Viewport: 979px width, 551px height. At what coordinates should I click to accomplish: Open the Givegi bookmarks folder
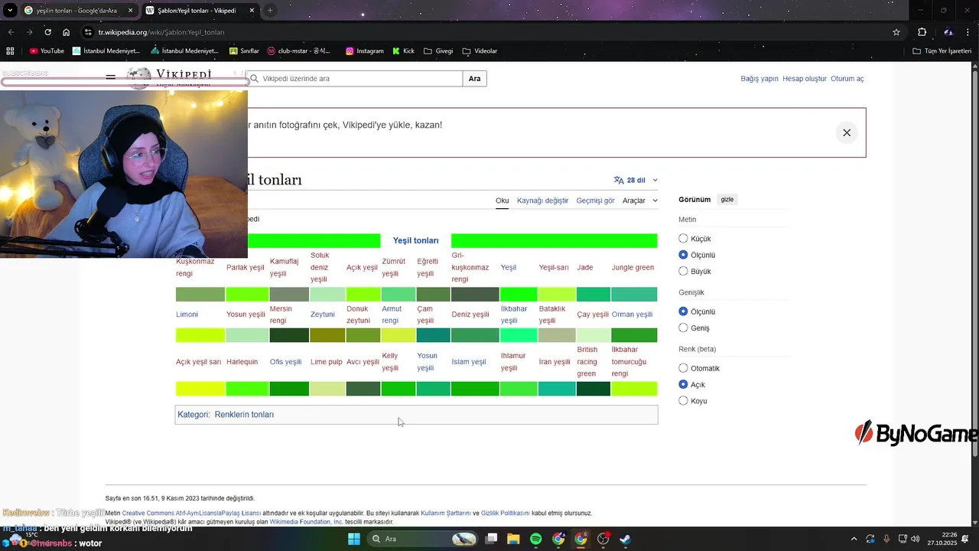pyautogui.click(x=437, y=51)
